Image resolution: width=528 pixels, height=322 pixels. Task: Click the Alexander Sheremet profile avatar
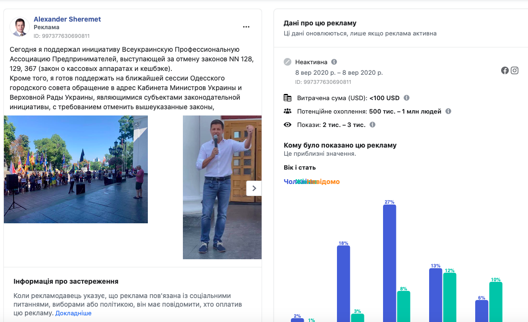[x=20, y=27]
